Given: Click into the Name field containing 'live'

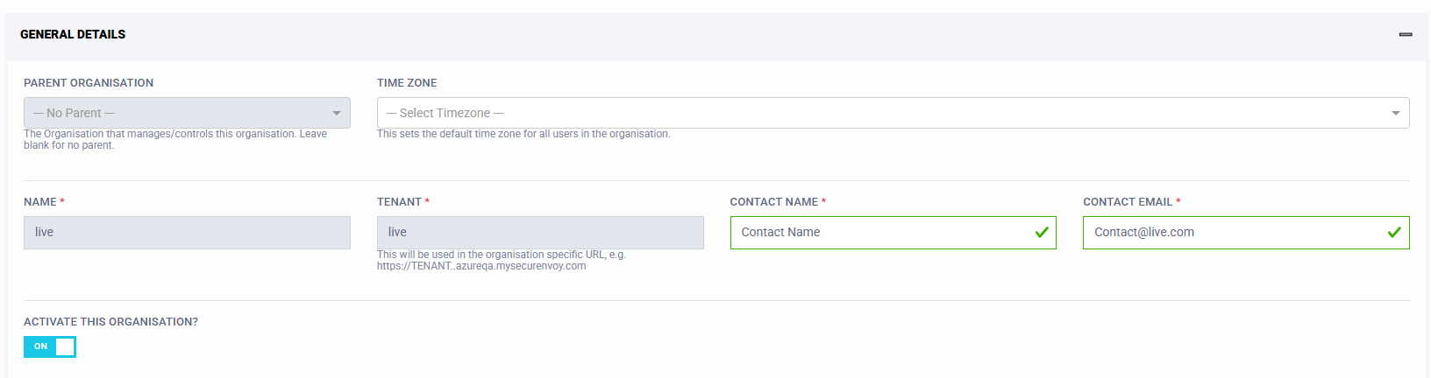Looking at the screenshot, I should pyautogui.click(x=187, y=233).
